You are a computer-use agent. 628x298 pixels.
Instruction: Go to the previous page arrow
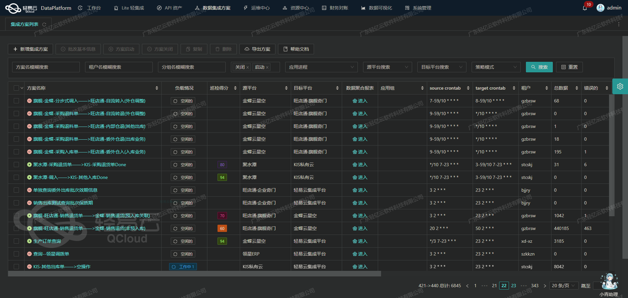(x=467, y=286)
